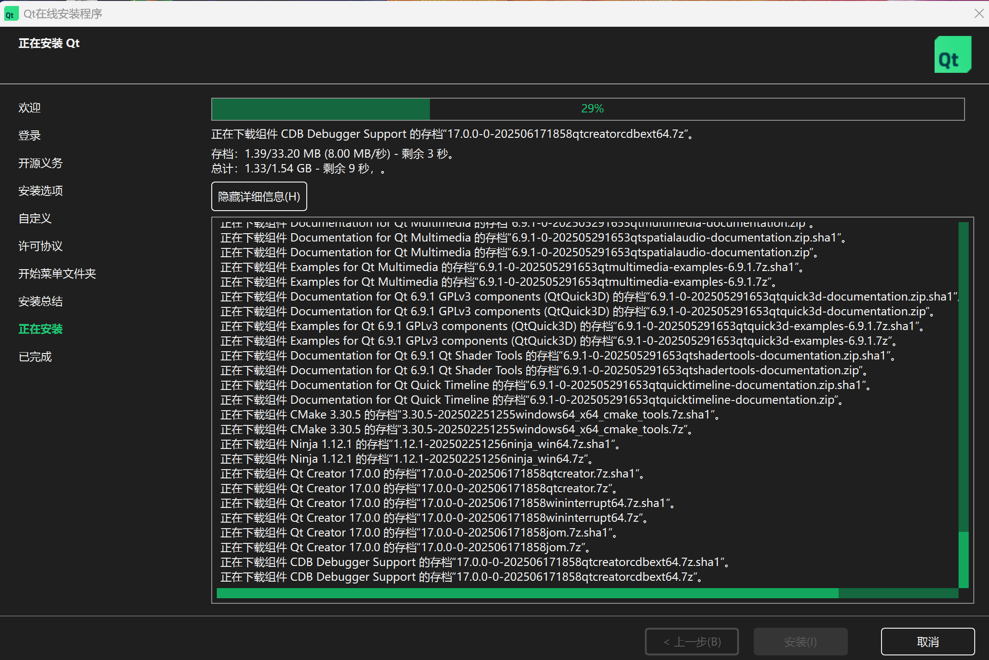
Task: Click the disabled 安装 button
Action: click(x=800, y=641)
